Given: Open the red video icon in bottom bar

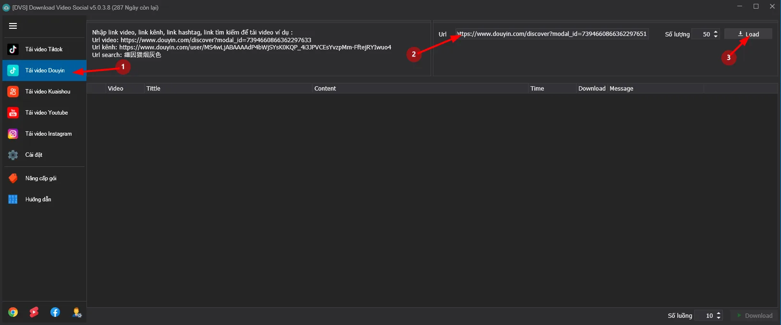Looking at the screenshot, I should [34, 313].
